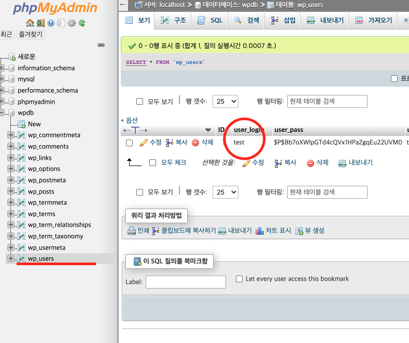Image resolution: width=409 pixels, height=343 pixels.
Task: Click the SELECT keyword link in query
Action: (136, 62)
